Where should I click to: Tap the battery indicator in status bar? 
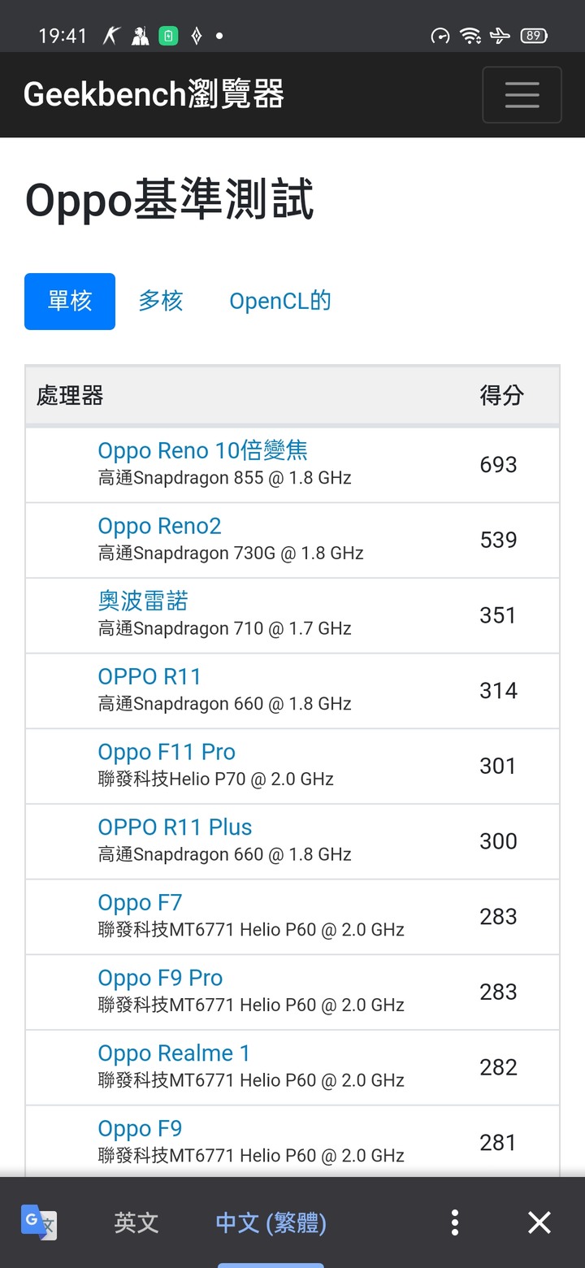[534, 36]
